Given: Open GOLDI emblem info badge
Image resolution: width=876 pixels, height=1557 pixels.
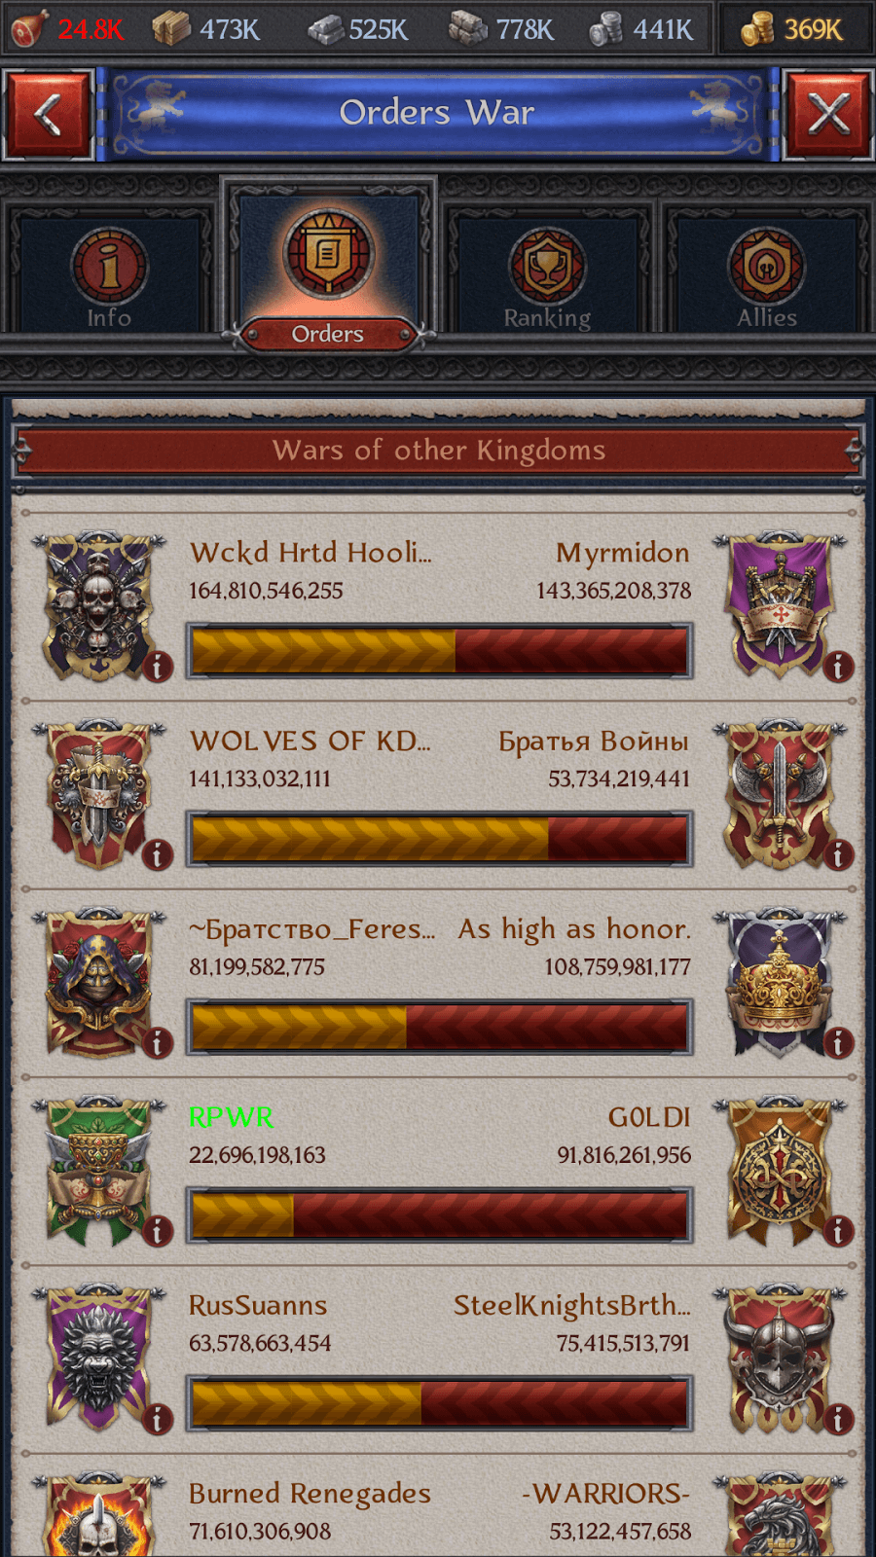Looking at the screenshot, I should point(838,1231).
